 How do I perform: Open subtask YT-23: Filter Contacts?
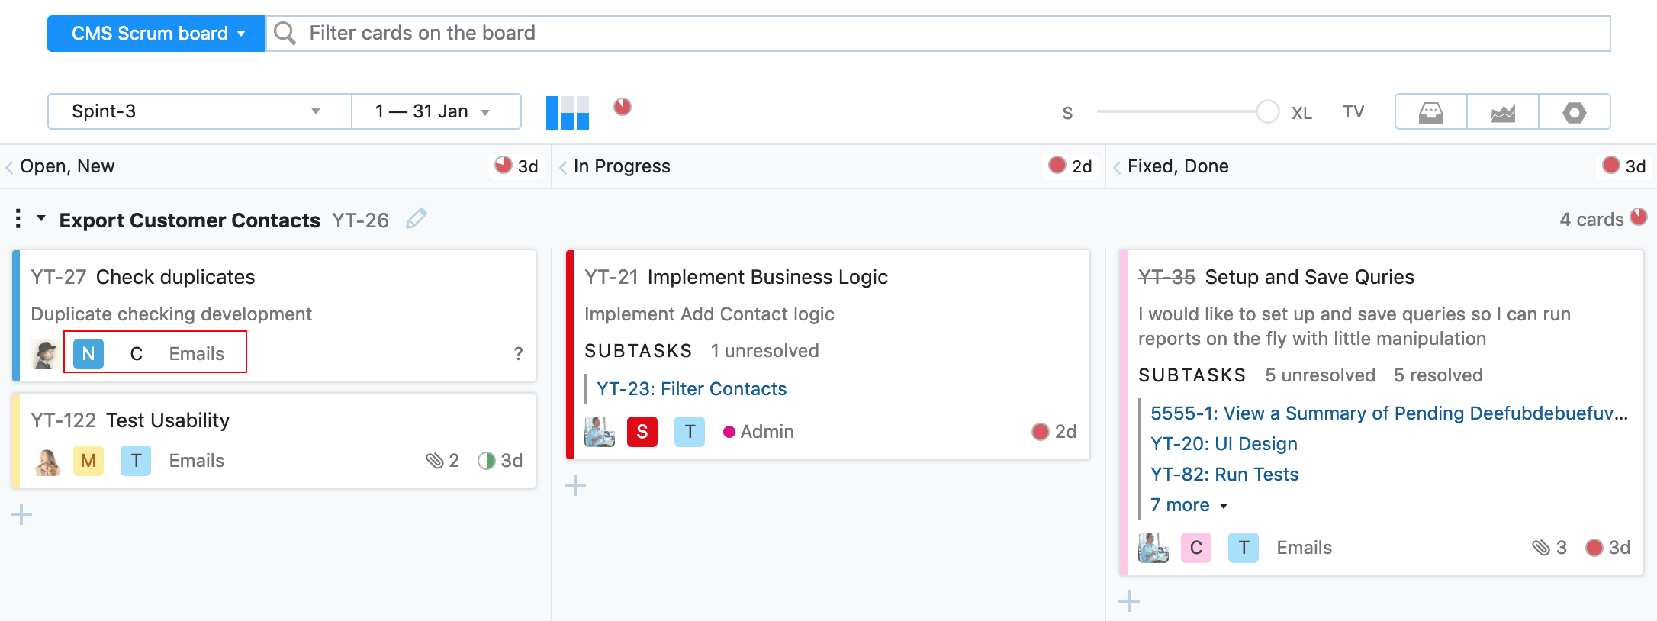tap(691, 389)
